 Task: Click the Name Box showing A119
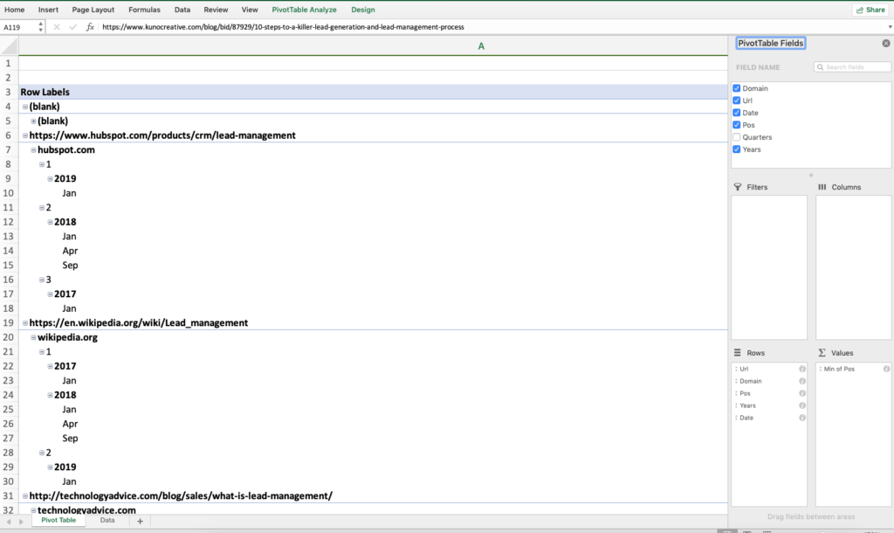pos(18,27)
